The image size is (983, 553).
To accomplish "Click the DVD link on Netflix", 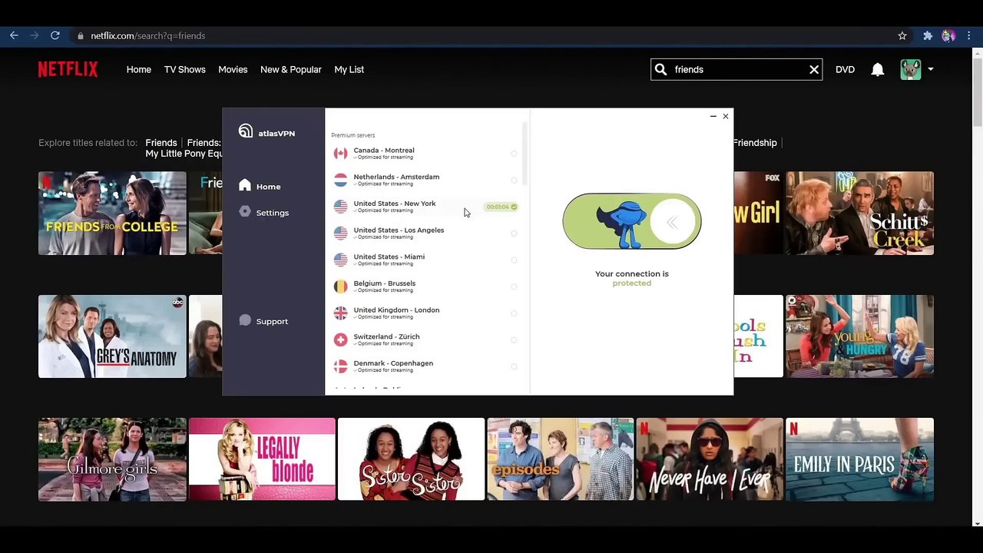I will (x=845, y=69).
